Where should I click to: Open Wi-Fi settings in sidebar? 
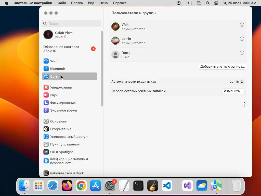(x=69, y=61)
